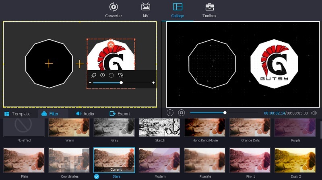This screenshot has height=180, width=322.
Task: Click the plus between the collage cells
Action: (80, 64)
